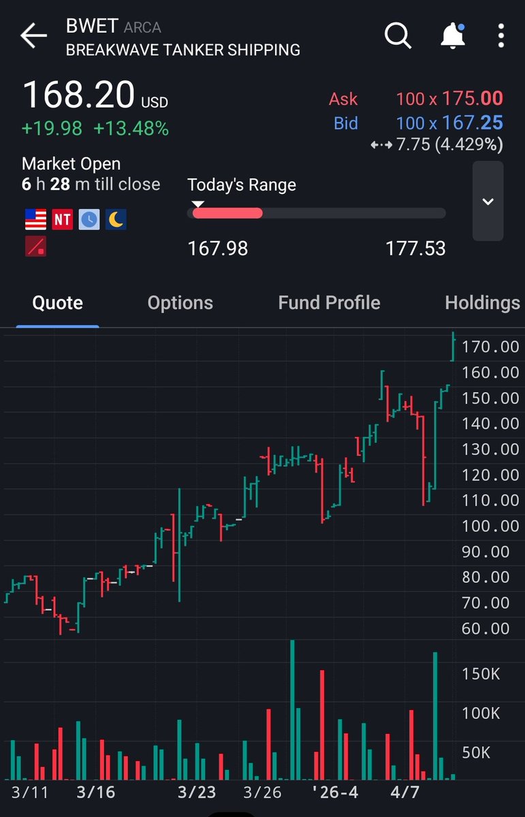The width and height of the screenshot is (525, 817).
Task: Tap the red NT badge icon
Action: 62,219
